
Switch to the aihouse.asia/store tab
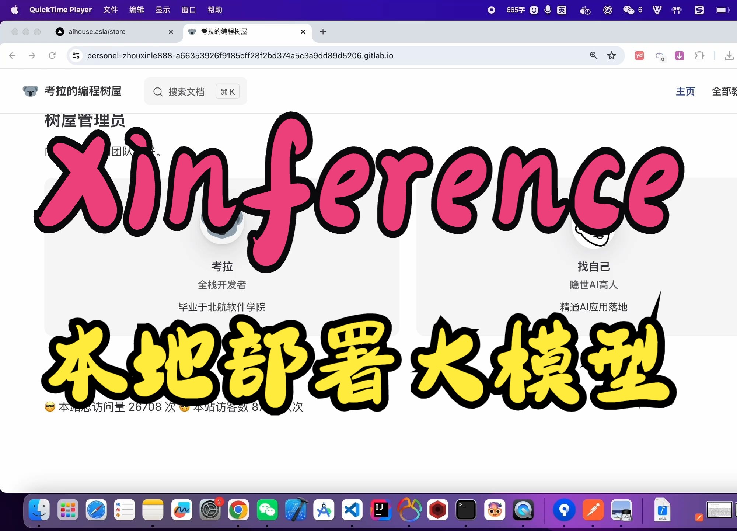tap(97, 32)
